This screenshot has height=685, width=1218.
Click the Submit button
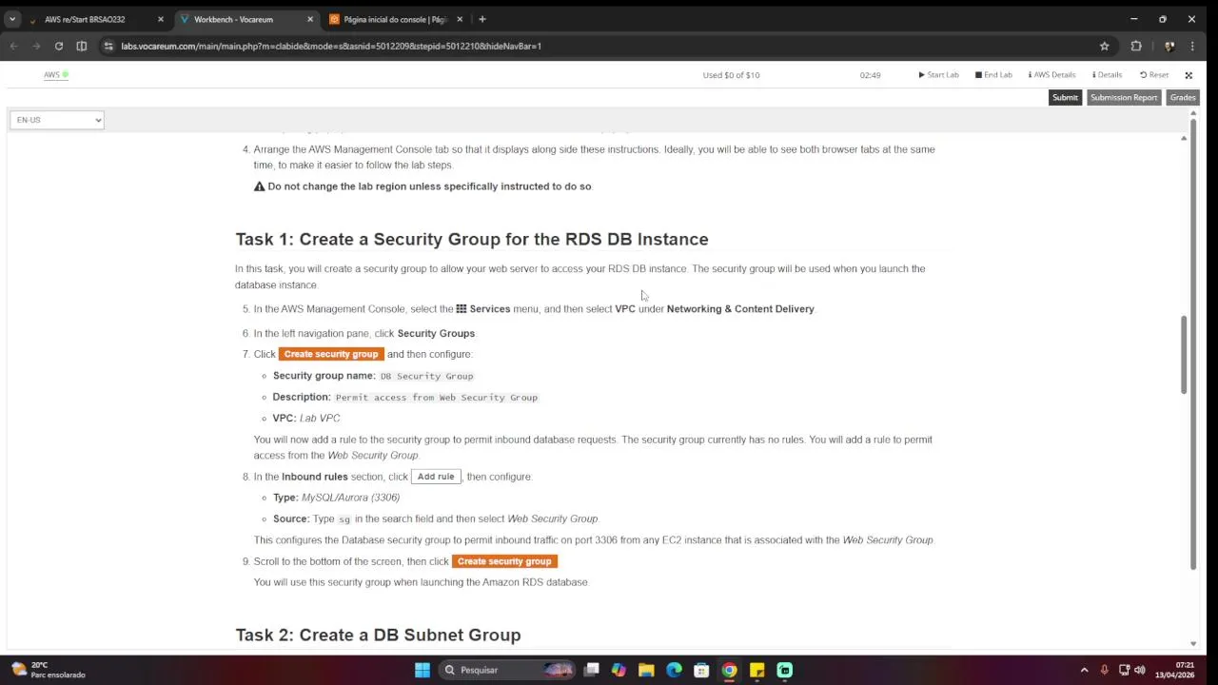1065,97
